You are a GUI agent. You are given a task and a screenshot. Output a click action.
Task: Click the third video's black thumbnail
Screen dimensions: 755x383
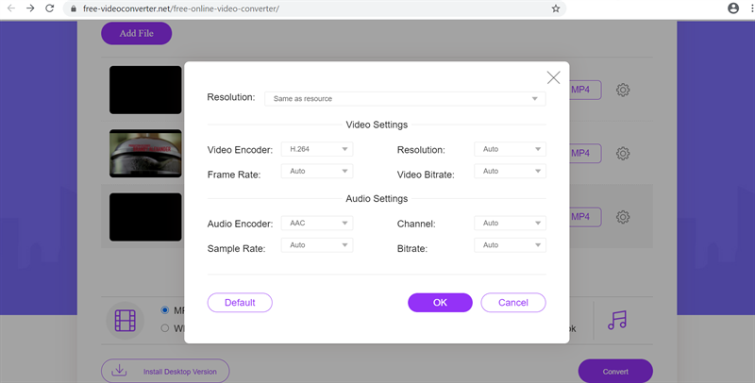click(x=145, y=217)
